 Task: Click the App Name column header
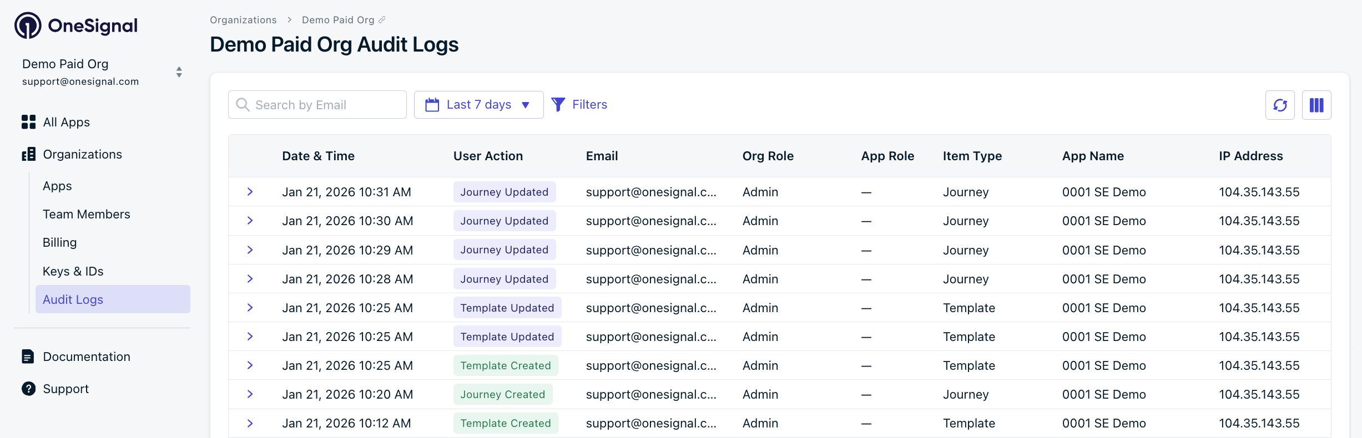pyautogui.click(x=1093, y=156)
